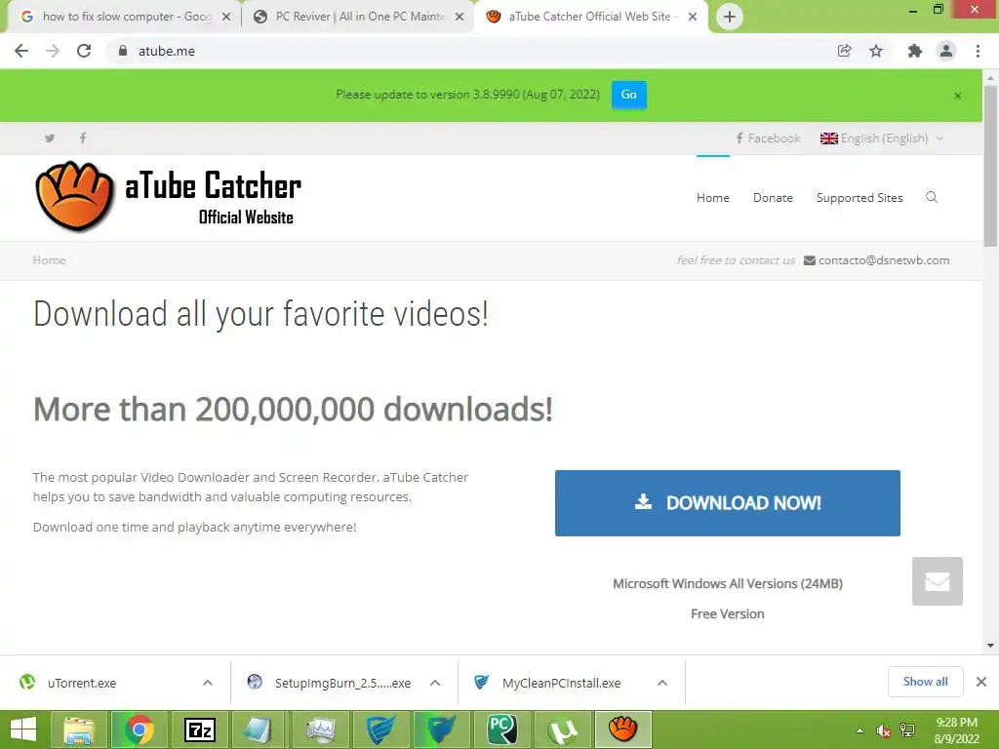Open the uTorrent.exe downloaded file
999x749 pixels.
[82, 683]
